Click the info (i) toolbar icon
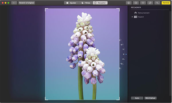Screen dimensions: 172x103 click(129, 3)
